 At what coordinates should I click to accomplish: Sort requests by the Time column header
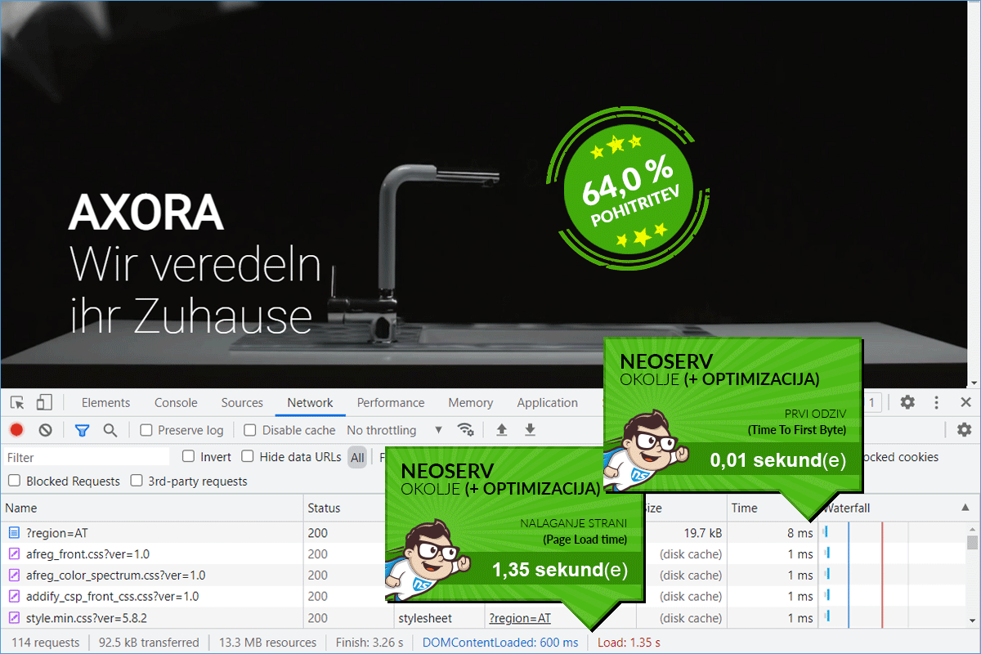click(772, 508)
